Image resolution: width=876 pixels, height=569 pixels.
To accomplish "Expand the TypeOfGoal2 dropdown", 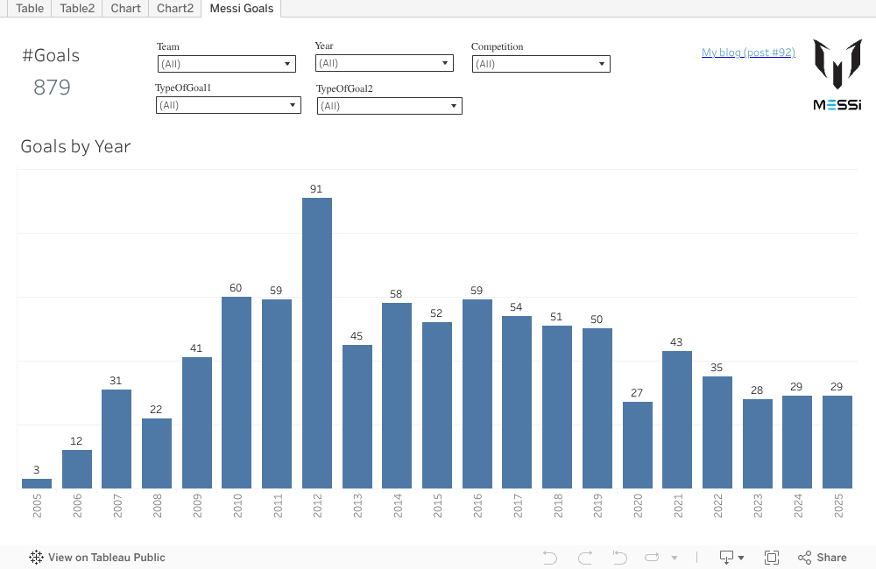I will (389, 106).
